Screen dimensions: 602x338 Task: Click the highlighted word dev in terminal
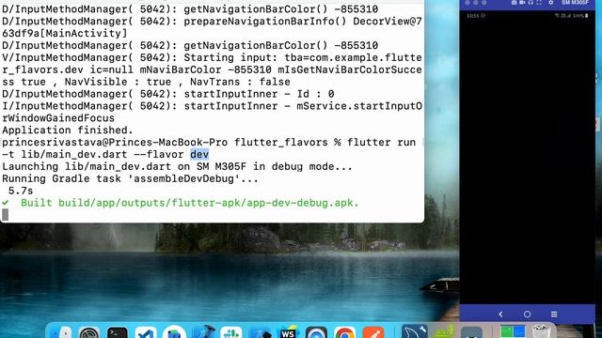click(199, 154)
